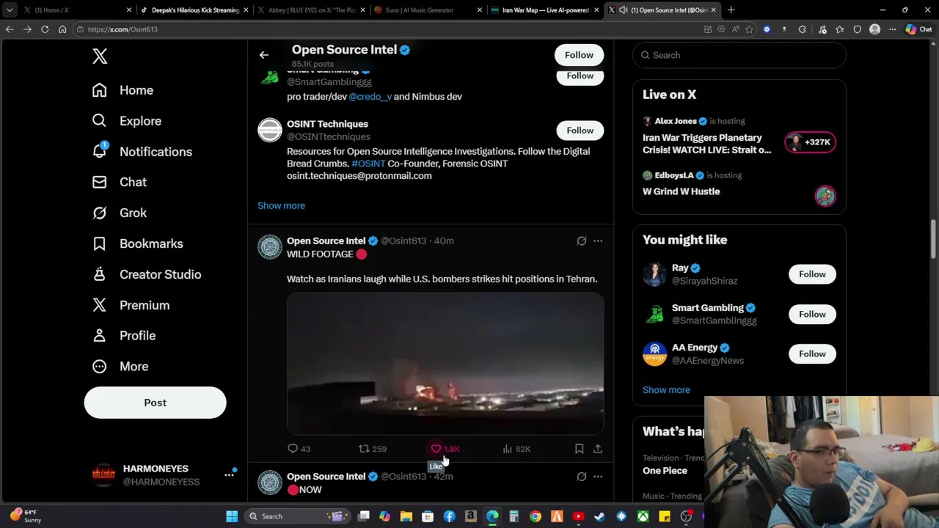Open Open Source Intel profile avatar on the post

(269, 246)
